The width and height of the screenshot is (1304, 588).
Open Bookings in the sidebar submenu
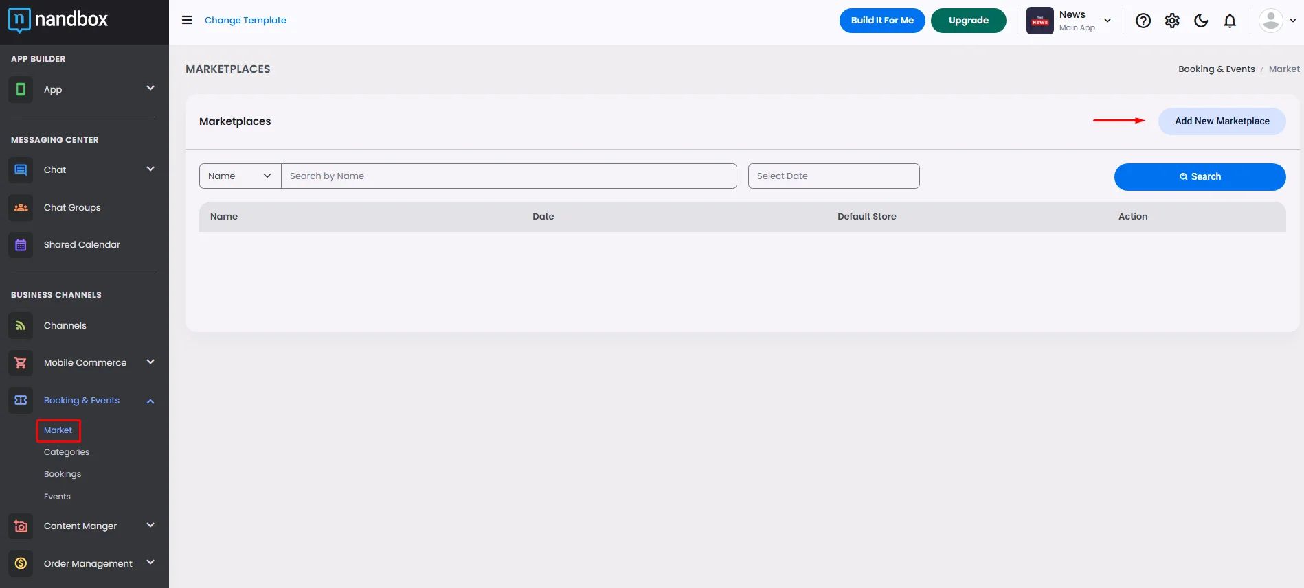coord(63,474)
